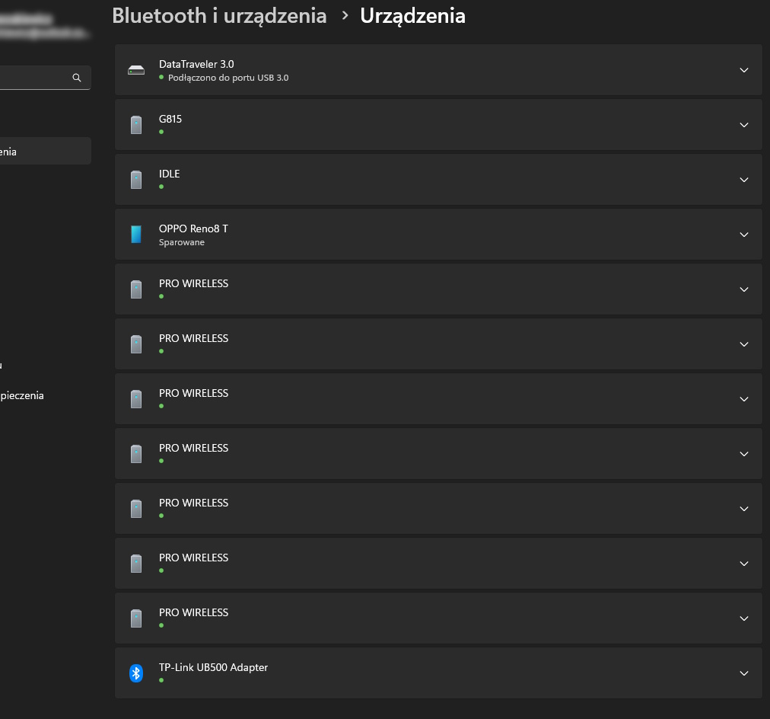Click the G815 device icon
The width and height of the screenshot is (770, 719).
tap(136, 126)
